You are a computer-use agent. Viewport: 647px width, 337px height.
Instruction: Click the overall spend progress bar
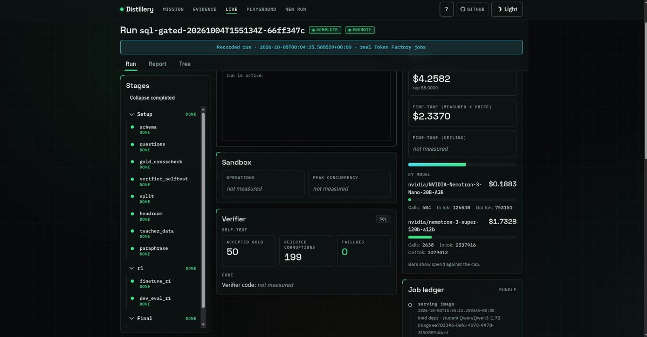point(462,165)
